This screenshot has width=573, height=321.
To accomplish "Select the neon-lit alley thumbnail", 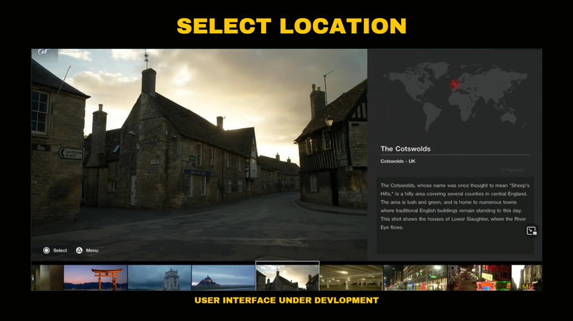I will [x=479, y=278].
